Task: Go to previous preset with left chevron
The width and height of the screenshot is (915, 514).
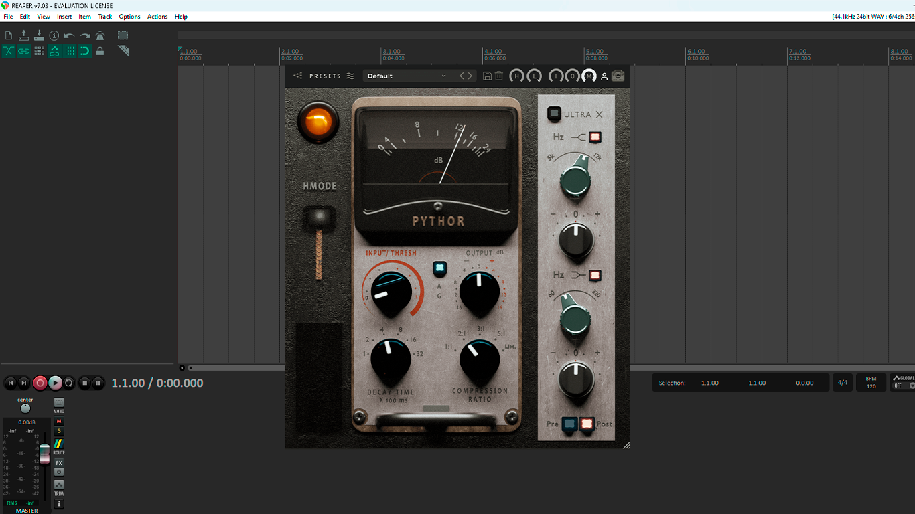Action: pyautogui.click(x=462, y=76)
